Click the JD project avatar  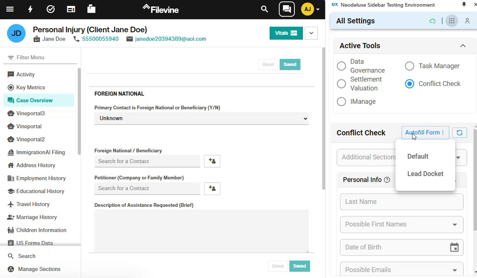click(x=16, y=33)
